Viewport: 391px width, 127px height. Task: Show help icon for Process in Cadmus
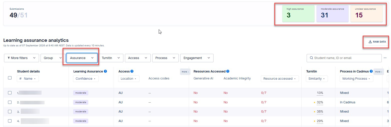pyautogui.click(x=371, y=71)
